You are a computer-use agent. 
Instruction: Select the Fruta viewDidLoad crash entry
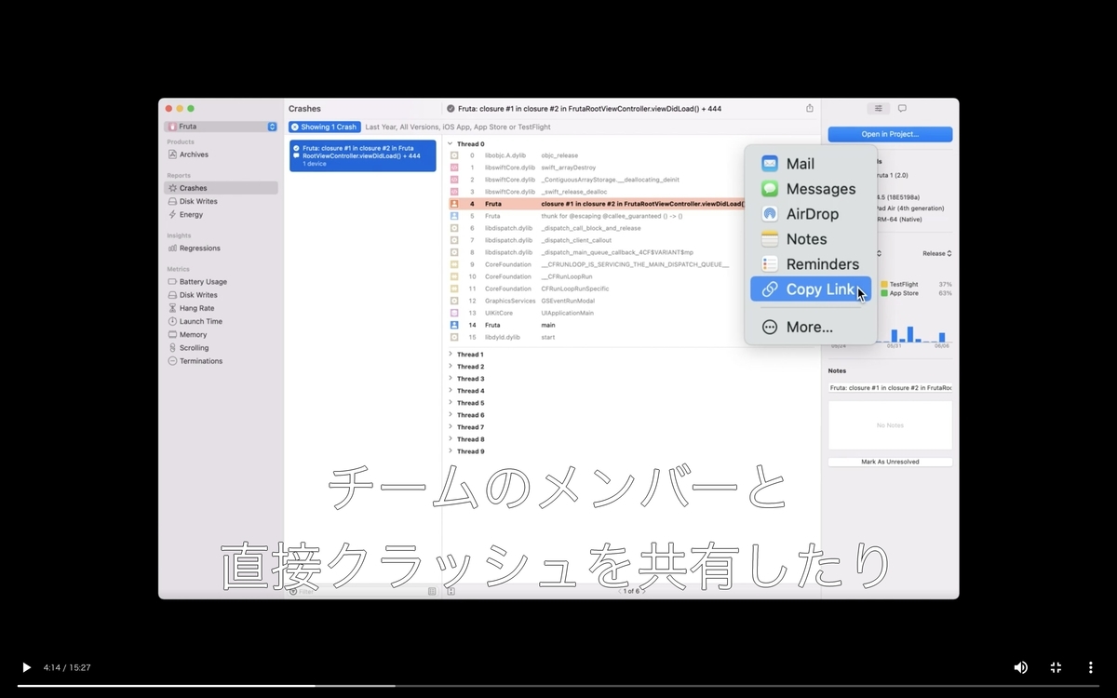coord(363,155)
